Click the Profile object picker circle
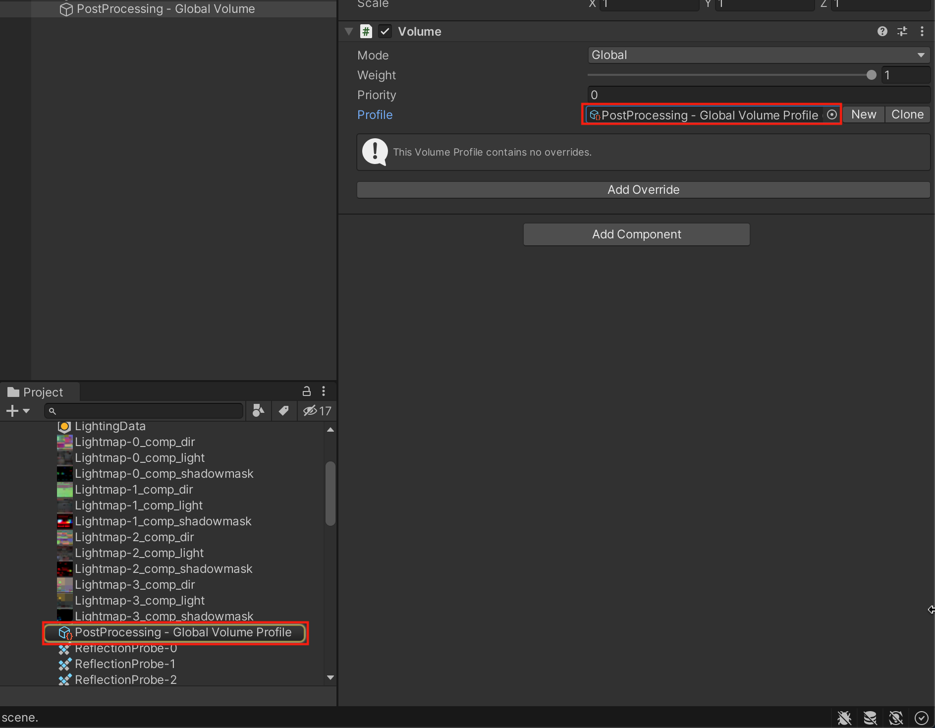Screen dimensions: 935x728 point(832,115)
